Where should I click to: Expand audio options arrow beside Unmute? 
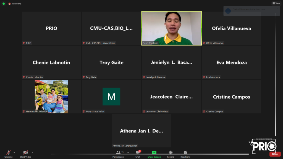pyautogui.click(x=14, y=152)
